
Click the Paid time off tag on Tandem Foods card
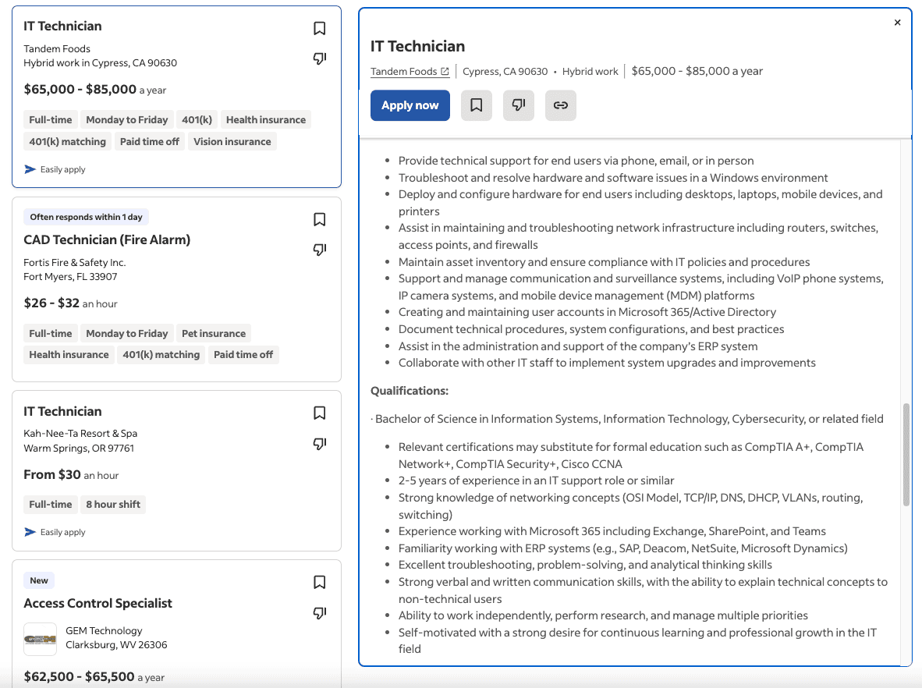coord(149,142)
